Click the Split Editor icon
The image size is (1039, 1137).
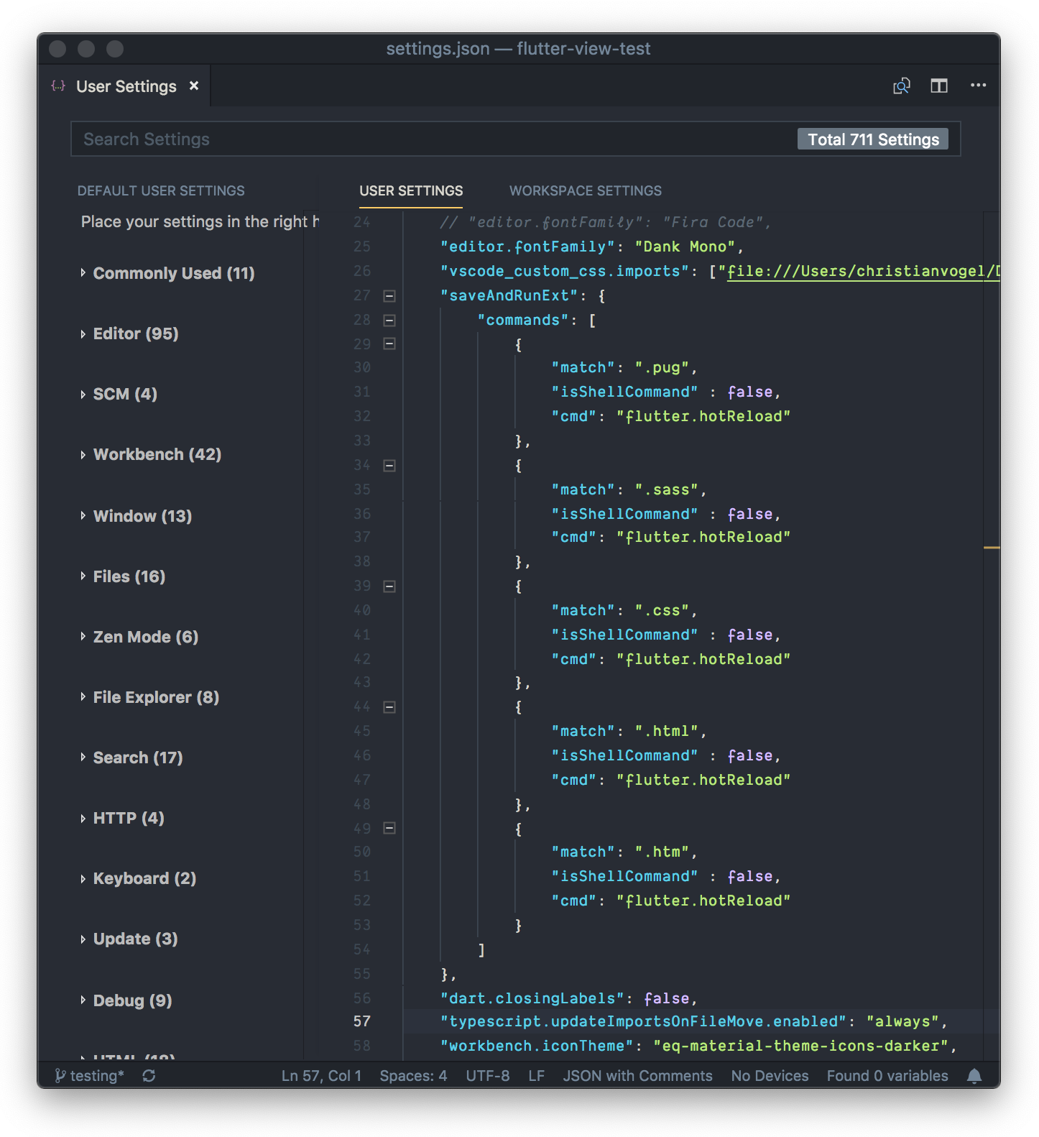click(x=939, y=86)
